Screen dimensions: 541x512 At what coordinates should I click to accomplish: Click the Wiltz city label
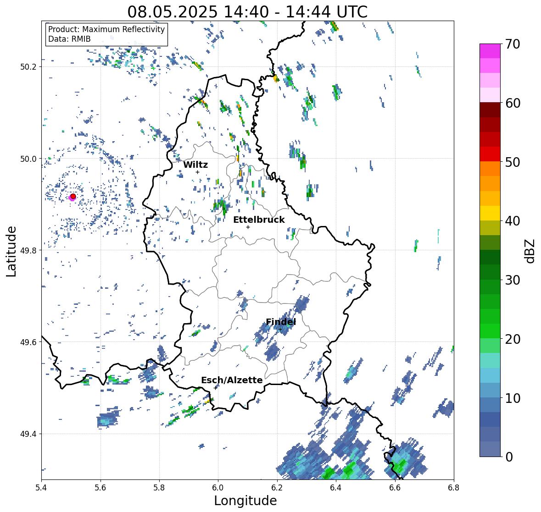pyautogui.click(x=195, y=165)
